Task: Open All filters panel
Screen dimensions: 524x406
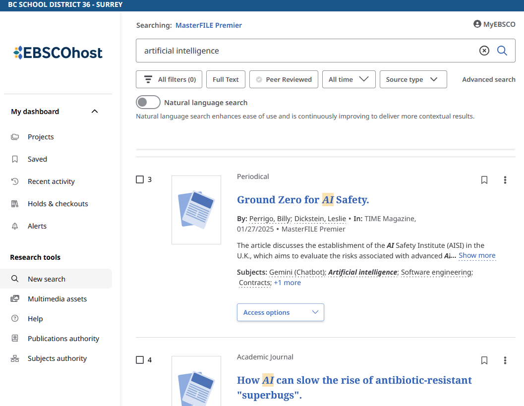Action: (169, 79)
